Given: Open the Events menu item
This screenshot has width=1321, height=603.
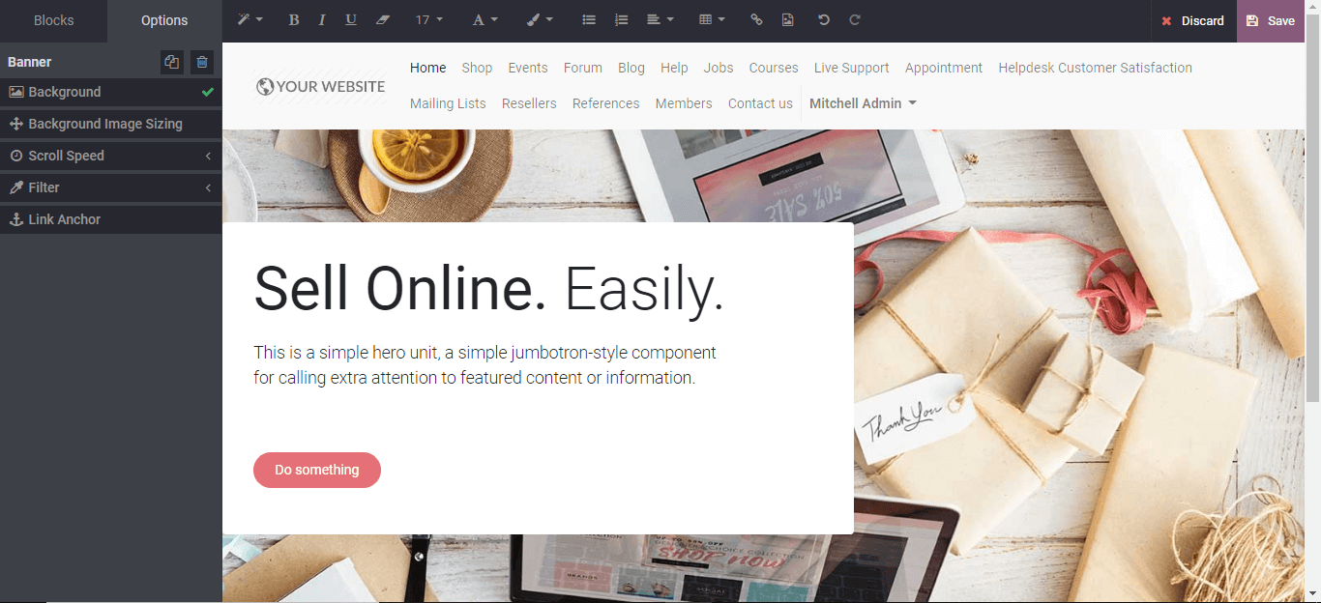Looking at the screenshot, I should pyautogui.click(x=528, y=68).
